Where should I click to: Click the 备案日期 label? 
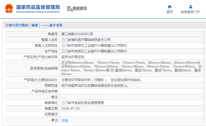click(x=51, y=109)
